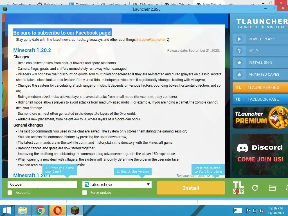This screenshot has height=216, width=288.
Task: Click the taskbar clock and date
Action: 276,210
